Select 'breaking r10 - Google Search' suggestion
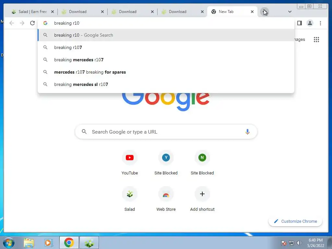 [x=166, y=35]
